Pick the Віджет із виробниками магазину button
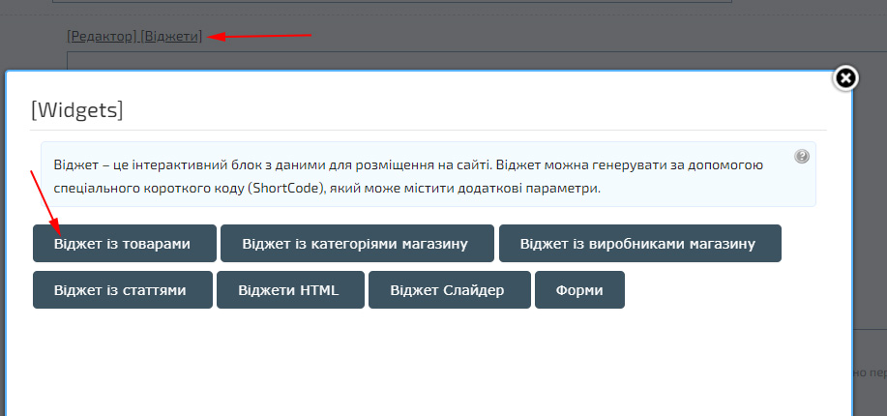Viewport: 887px width, 416px height. [639, 244]
